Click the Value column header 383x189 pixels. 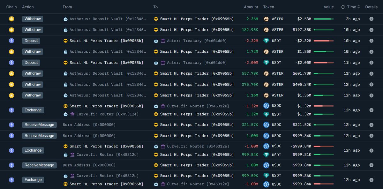[328, 7]
